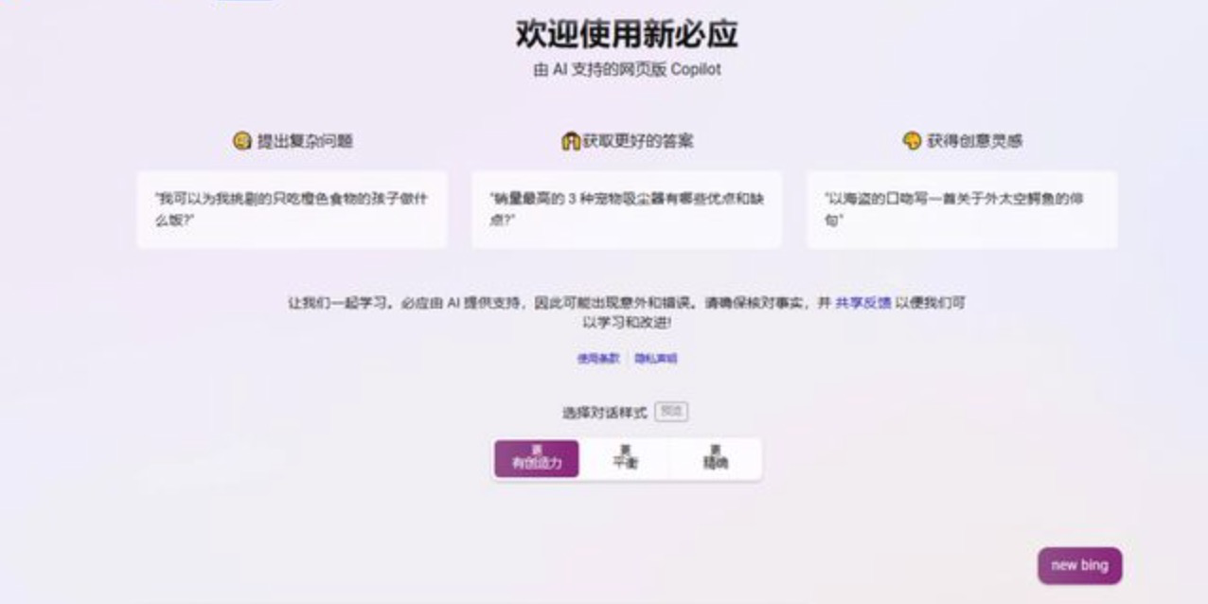The image size is (1208, 604).
Task: Select the 有创造力 conversation style
Action: (537, 459)
